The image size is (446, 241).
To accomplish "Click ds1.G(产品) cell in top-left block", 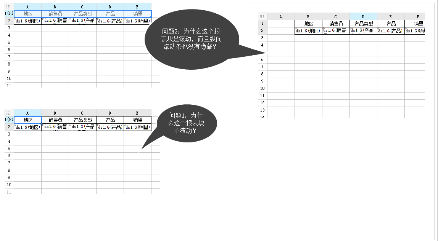I will pos(110,21).
